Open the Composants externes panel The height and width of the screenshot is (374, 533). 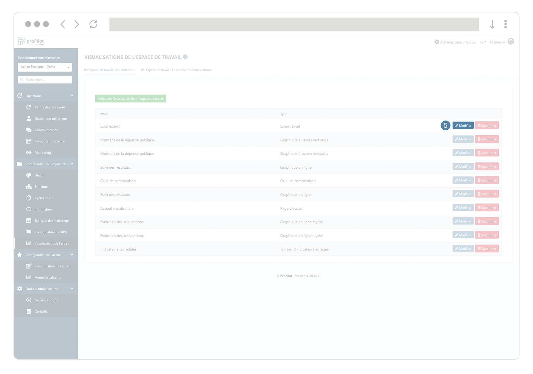coord(50,141)
